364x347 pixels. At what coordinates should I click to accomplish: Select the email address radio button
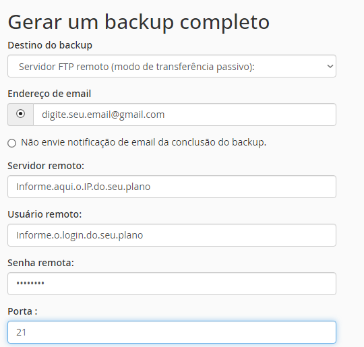pyautogui.click(x=20, y=114)
